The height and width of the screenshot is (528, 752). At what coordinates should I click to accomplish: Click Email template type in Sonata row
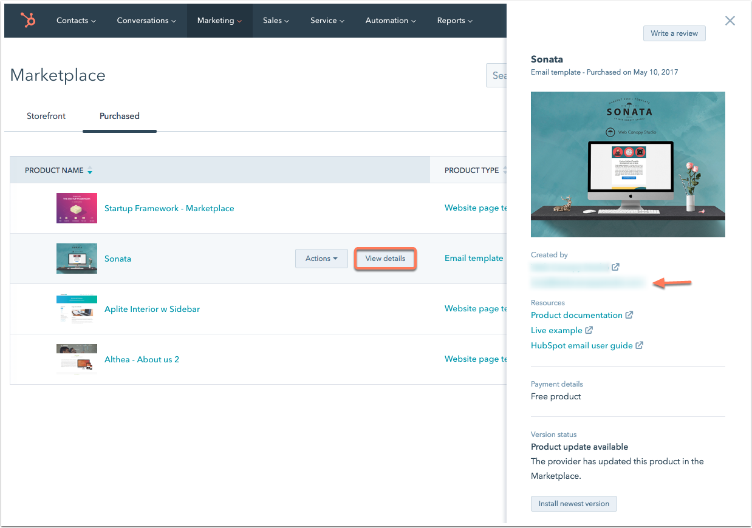[x=474, y=258]
